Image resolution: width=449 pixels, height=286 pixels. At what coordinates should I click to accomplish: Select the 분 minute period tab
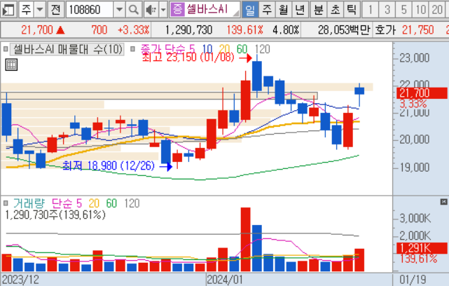tap(319, 10)
